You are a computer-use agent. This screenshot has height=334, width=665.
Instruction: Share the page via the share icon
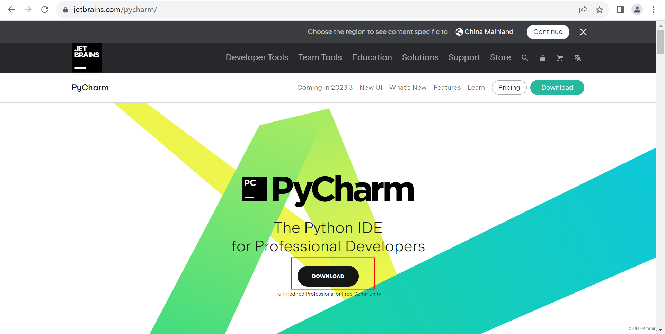pyautogui.click(x=583, y=10)
